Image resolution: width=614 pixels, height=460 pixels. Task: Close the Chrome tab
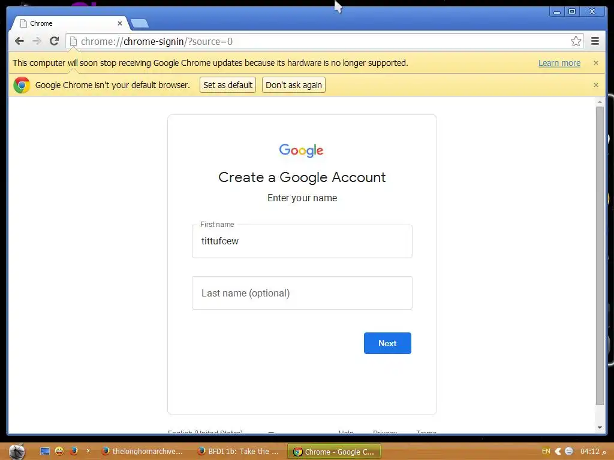tap(120, 23)
